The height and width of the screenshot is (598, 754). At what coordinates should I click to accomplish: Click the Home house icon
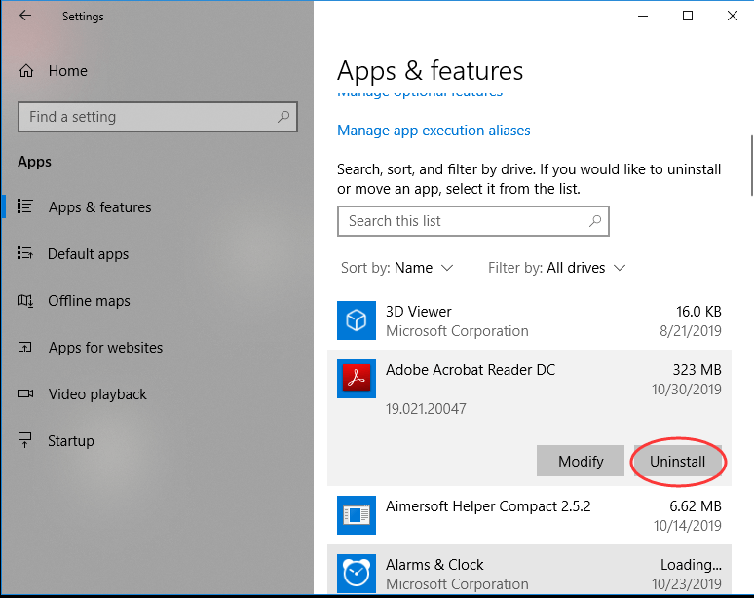tap(26, 71)
